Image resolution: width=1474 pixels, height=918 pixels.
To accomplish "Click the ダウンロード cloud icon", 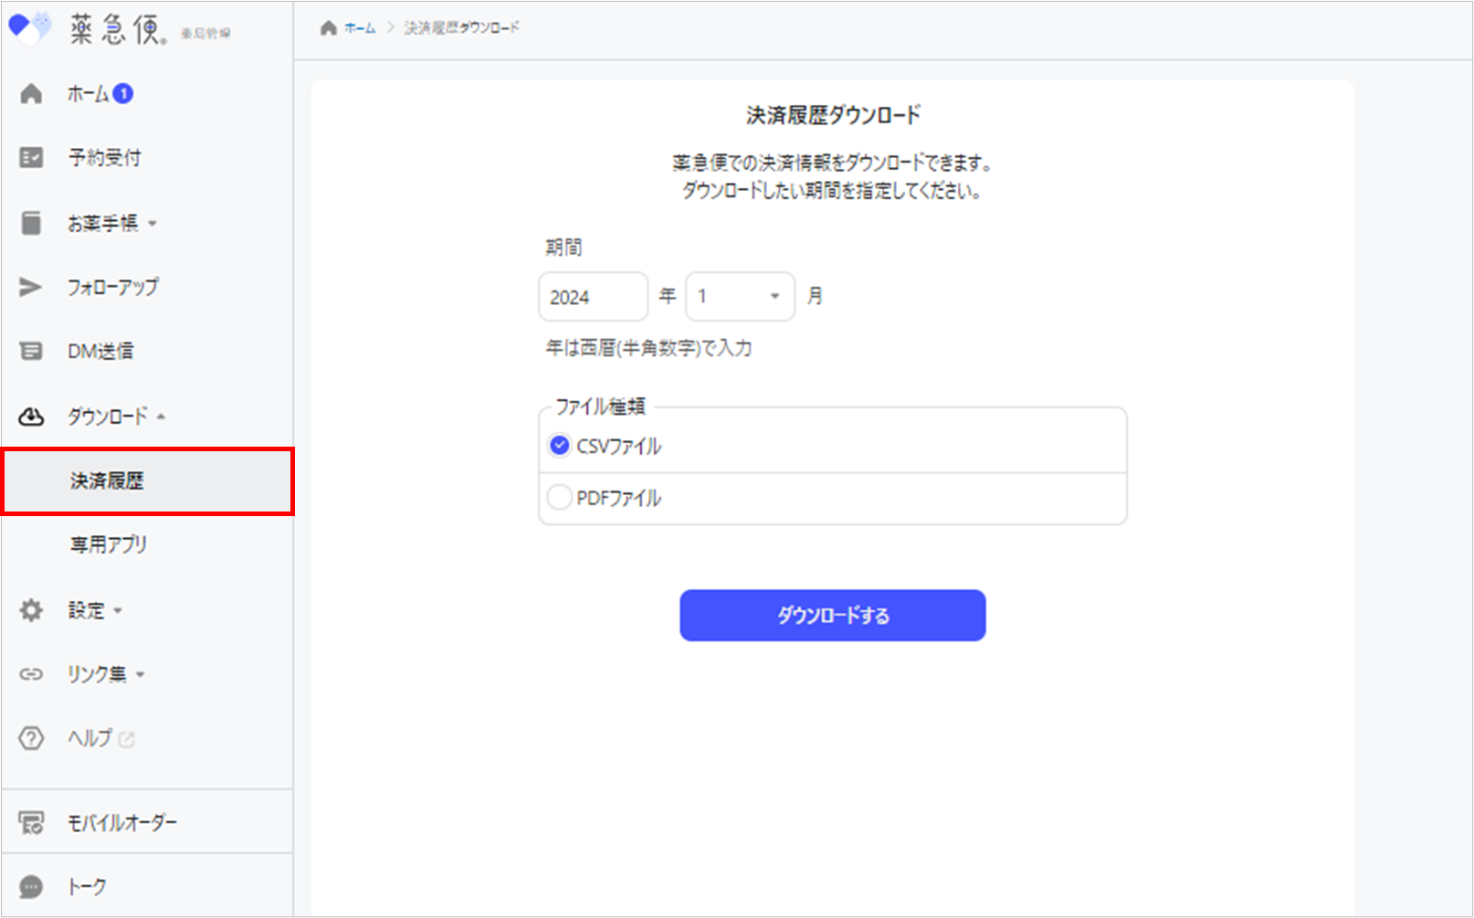I will click(31, 417).
